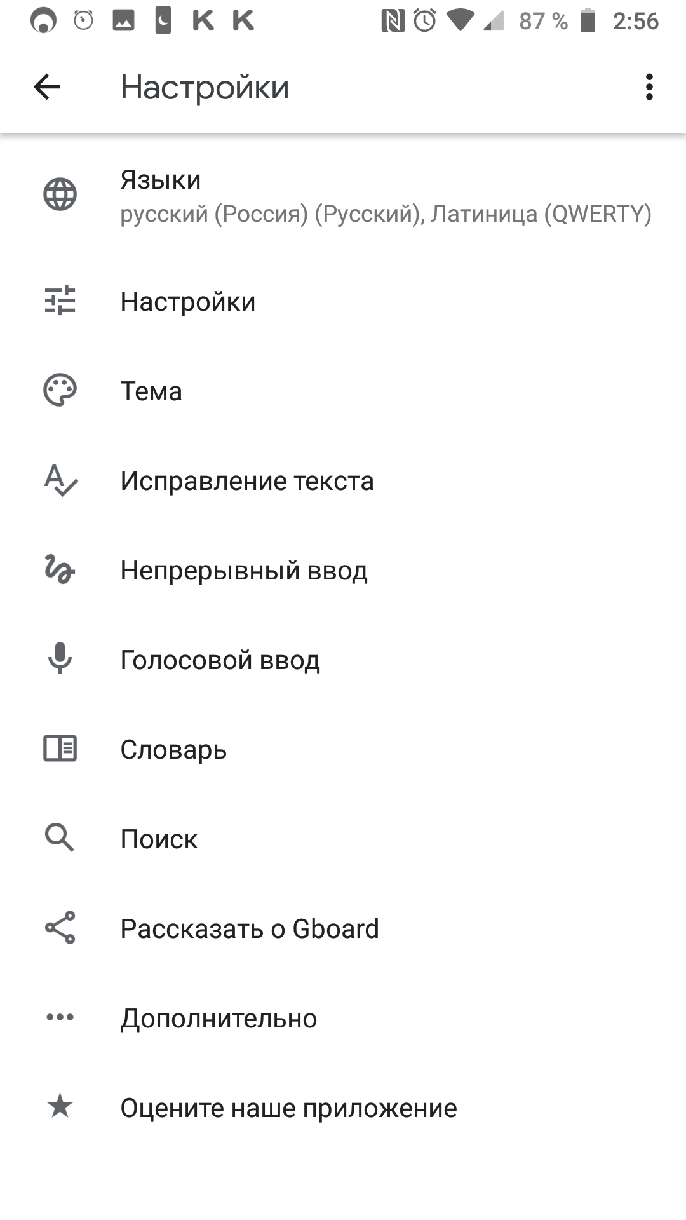Select Непрерывный ввод option

[244, 571]
